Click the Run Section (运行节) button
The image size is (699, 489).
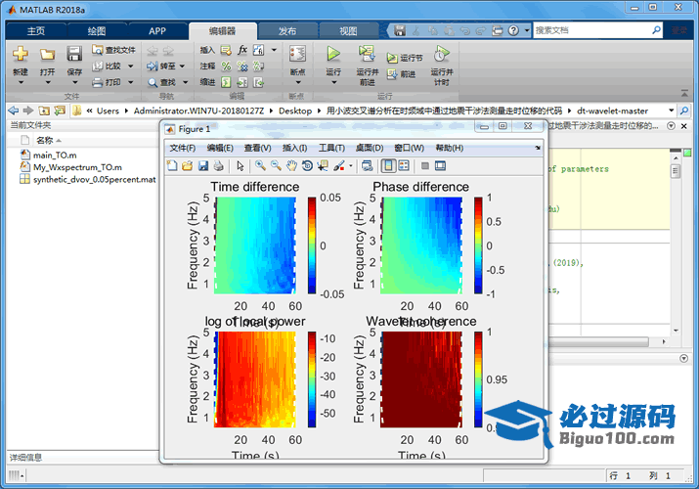pyautogui.click(x=405, y=58)
